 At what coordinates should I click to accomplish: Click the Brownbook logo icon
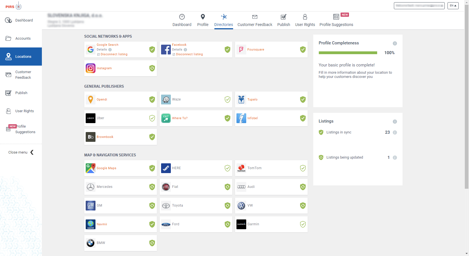click(x=90, y=137)
